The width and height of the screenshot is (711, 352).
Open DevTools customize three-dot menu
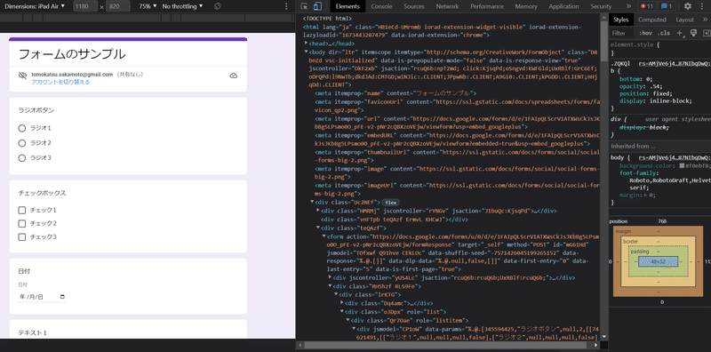tap(702, 6)
